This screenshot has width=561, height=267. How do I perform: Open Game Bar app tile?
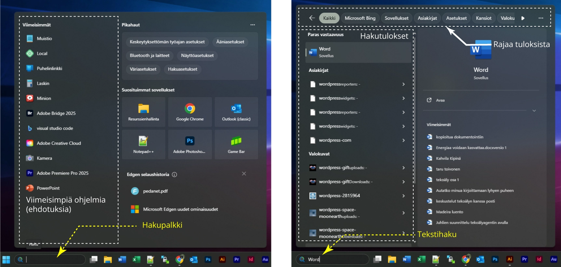[x=236, y=144]
